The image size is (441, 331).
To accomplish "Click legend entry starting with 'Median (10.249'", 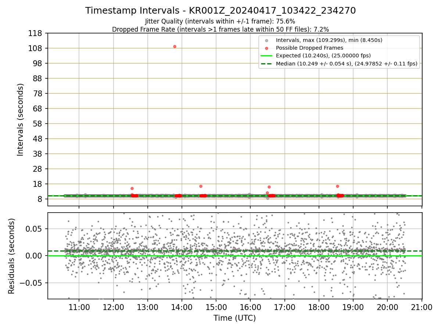I will tap(347, 64).
